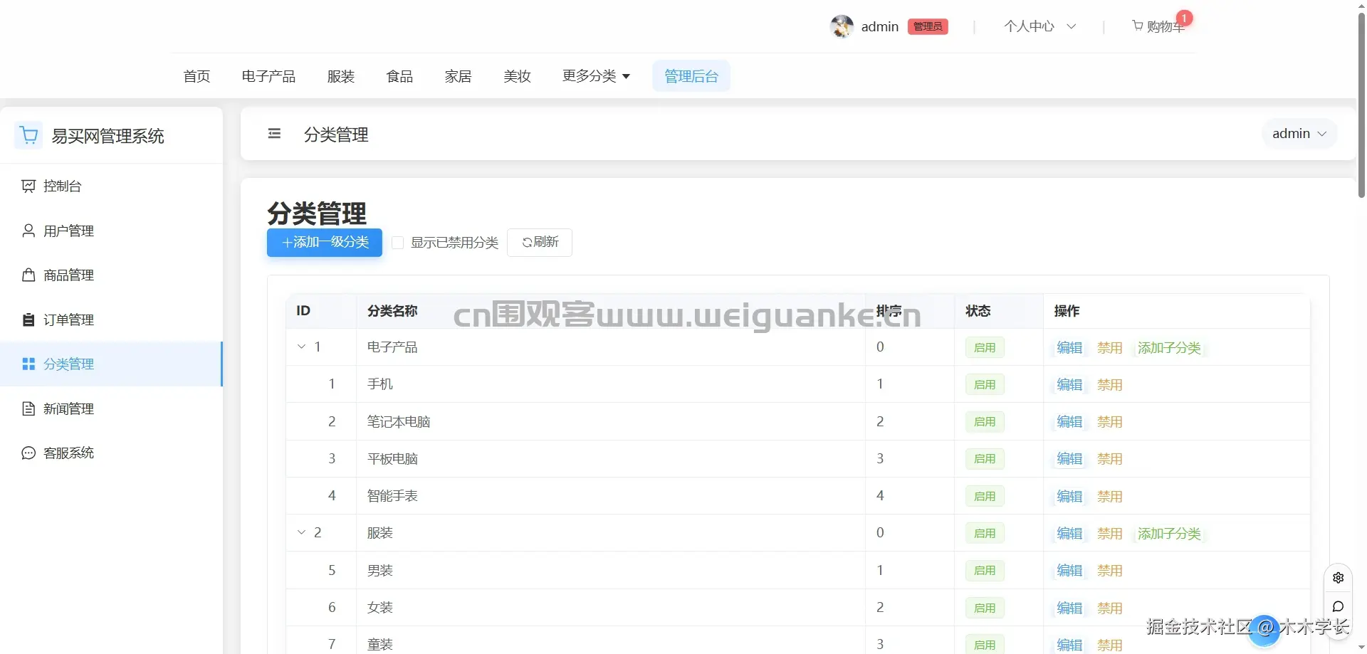Open the 家居 nav tab
Viewport: 1367px width, 654px height.
[459, 76]
